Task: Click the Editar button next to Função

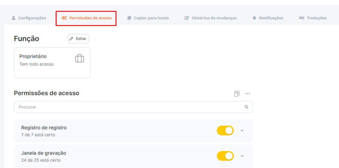Action: click(x=78, y=39)
